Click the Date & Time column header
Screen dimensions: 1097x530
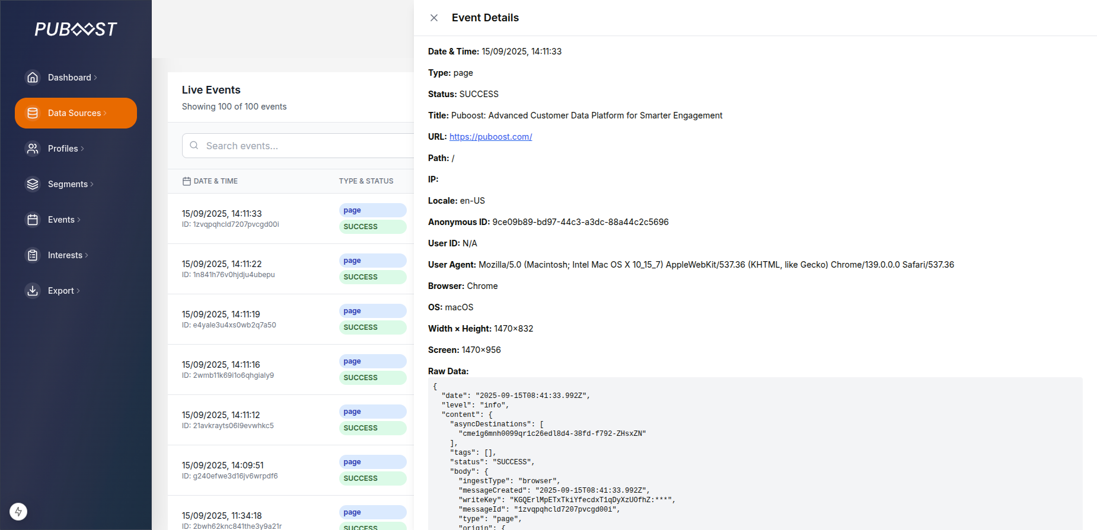(215, 181)
